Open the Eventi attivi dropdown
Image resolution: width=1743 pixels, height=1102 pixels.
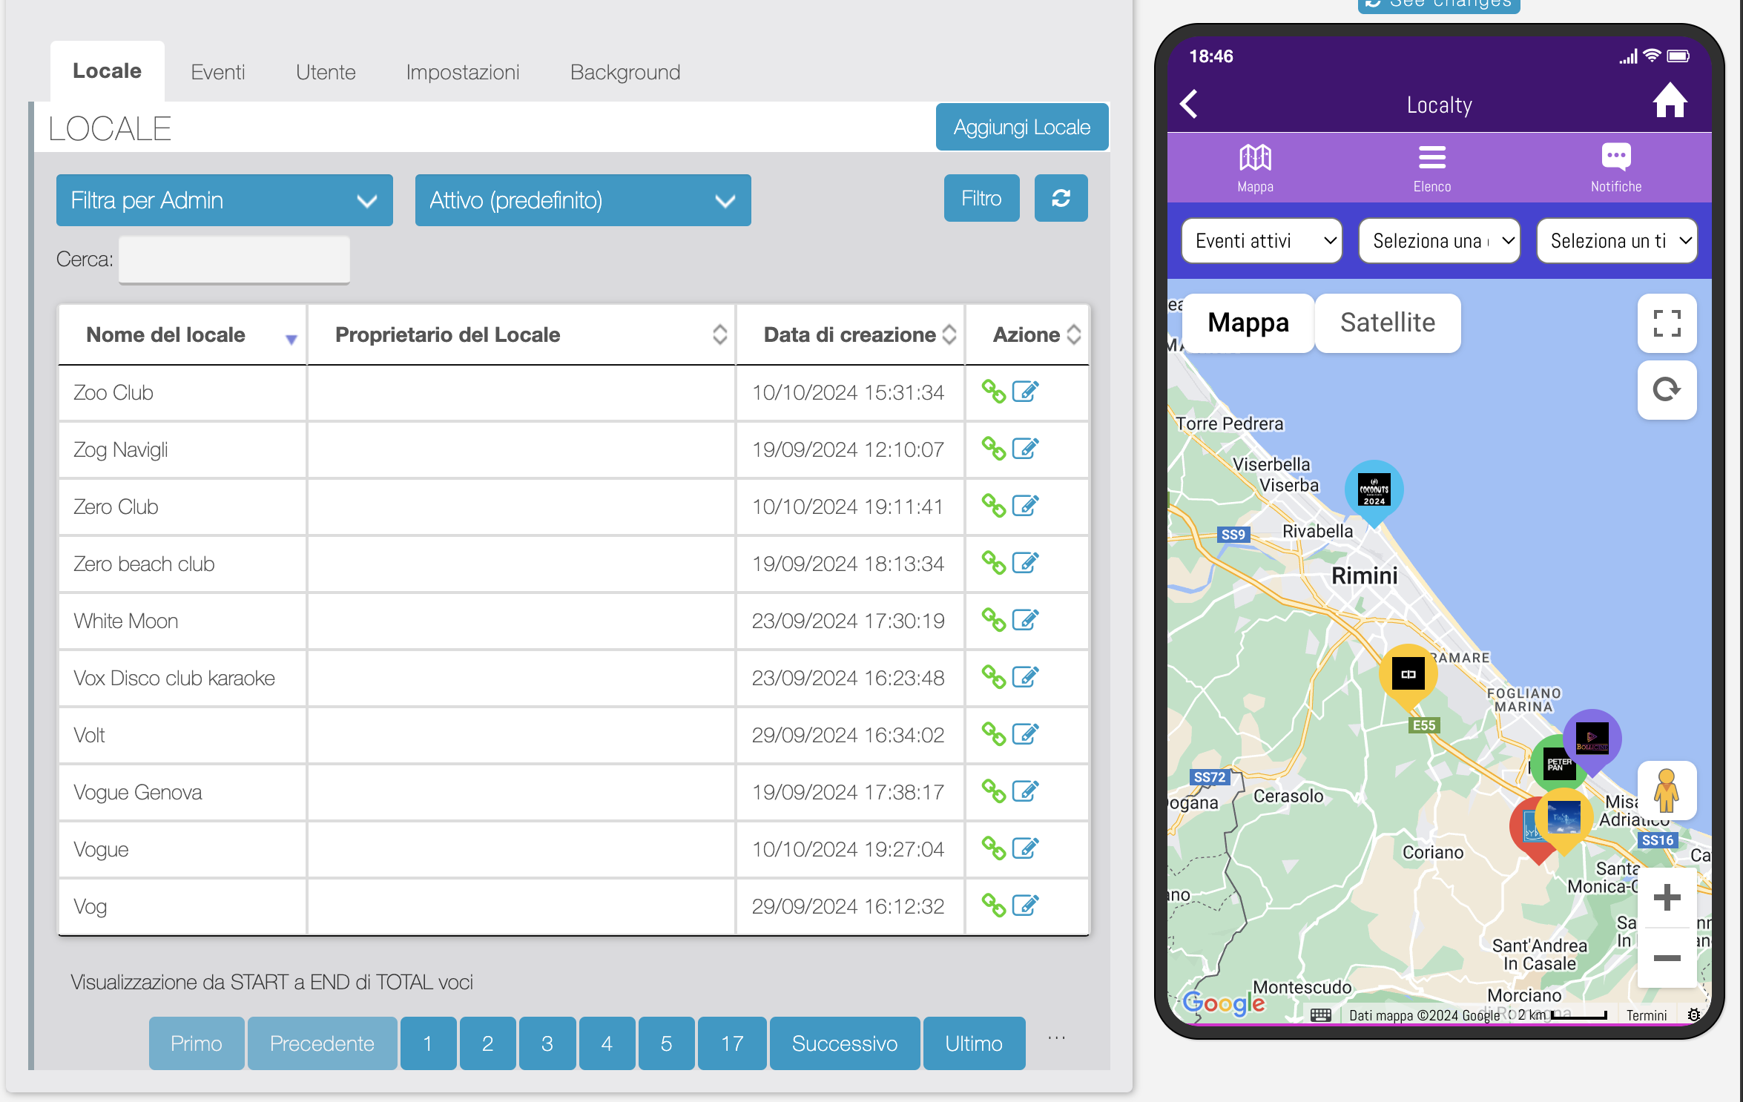[1262, 240]
